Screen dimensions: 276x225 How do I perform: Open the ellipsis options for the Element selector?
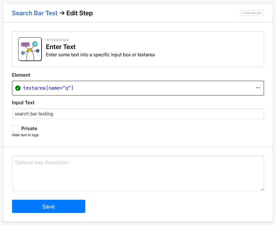point(258,88)
